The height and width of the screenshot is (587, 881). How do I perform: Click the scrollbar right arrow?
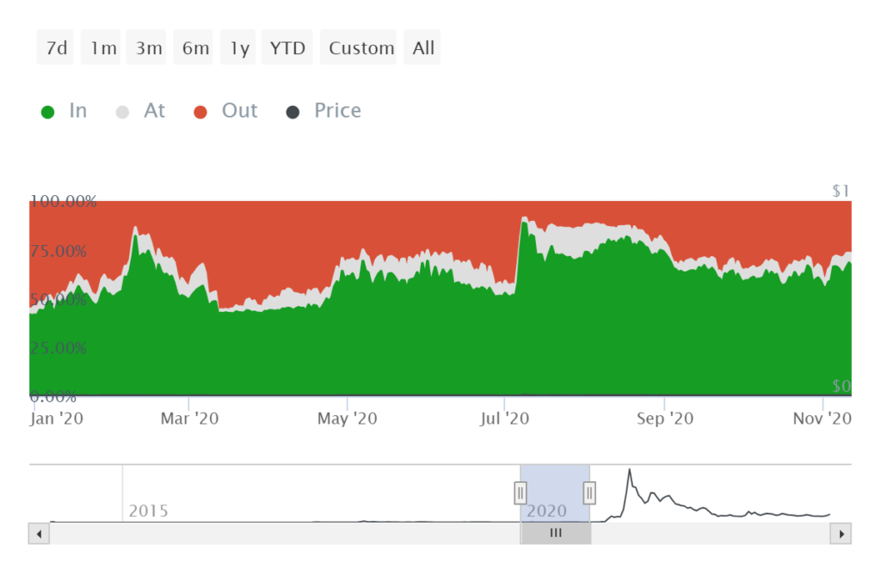[x=841, y=534]
